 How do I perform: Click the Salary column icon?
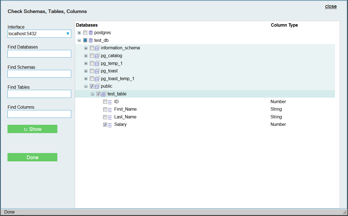click(110, 125)
